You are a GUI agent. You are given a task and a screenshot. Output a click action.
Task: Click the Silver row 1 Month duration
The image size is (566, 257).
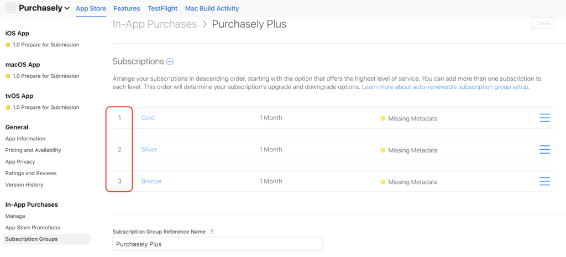tap(271, 149)
